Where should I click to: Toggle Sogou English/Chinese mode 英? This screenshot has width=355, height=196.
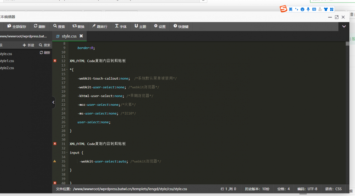[291, 9]
